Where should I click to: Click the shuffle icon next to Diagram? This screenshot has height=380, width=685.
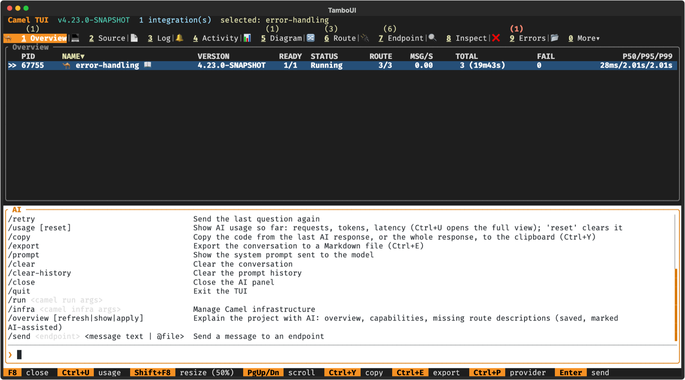point(311,38)
